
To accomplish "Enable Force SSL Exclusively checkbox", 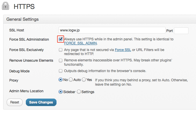I will (61, 50).
